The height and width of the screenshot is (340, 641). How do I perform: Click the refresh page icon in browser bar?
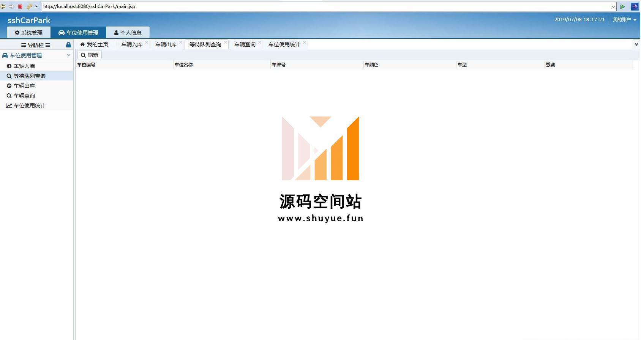tap(29, 6)
